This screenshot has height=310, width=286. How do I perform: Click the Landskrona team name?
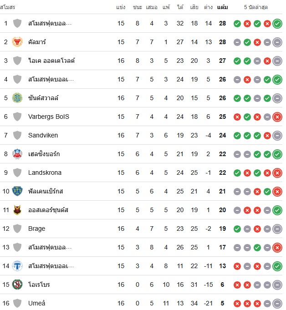click(x=45, y=173)
